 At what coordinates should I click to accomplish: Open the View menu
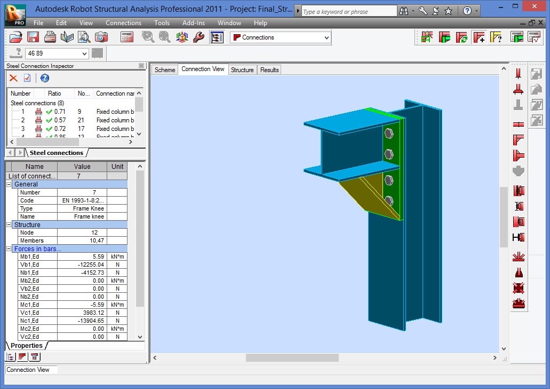pyautogui.click(x=86, y=23)
